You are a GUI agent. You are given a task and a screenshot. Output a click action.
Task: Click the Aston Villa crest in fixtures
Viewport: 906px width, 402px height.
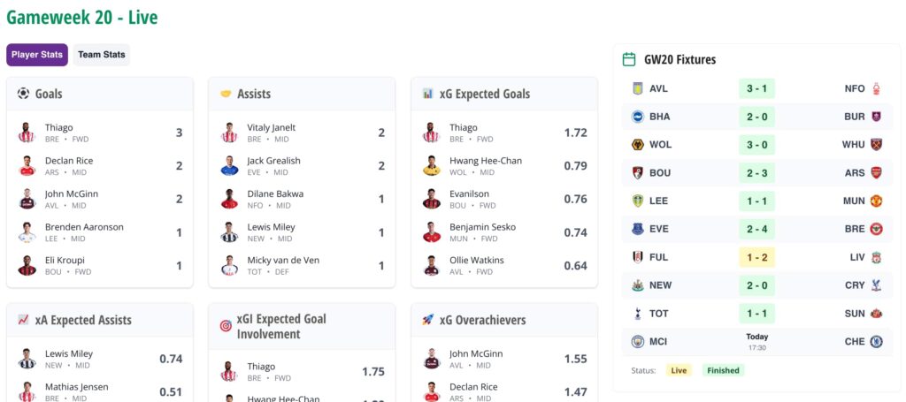[637, 88]
